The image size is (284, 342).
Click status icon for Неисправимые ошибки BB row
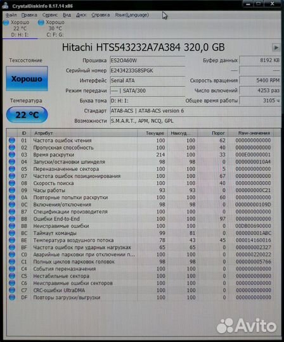coord(12,226)
